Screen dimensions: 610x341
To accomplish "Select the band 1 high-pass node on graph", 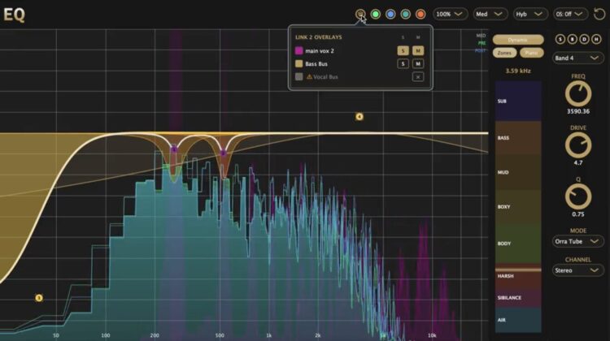I will click(38, 298).
